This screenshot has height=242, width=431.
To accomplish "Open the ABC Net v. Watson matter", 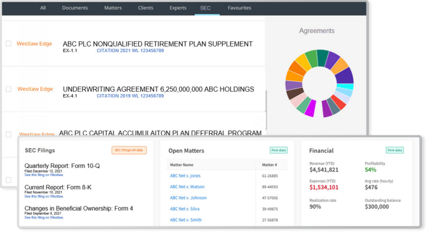I will (x=187, y=187).
